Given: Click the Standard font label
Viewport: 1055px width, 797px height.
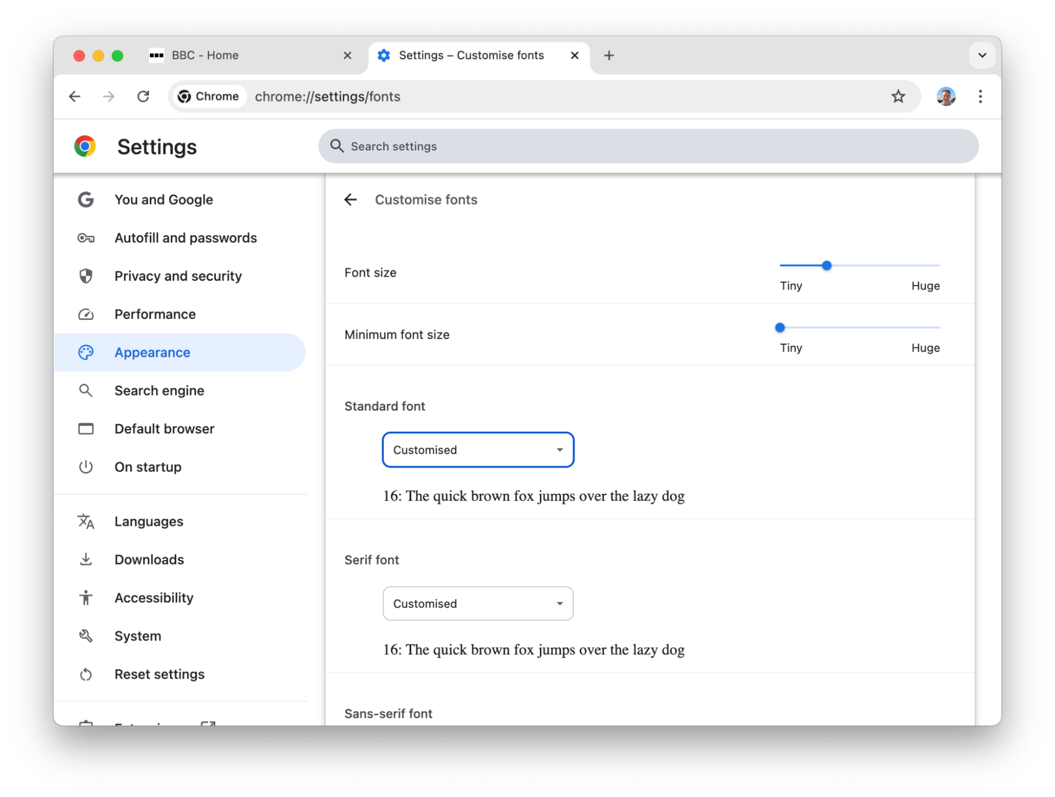Looking at the screenshot, I should click(385, 406).
